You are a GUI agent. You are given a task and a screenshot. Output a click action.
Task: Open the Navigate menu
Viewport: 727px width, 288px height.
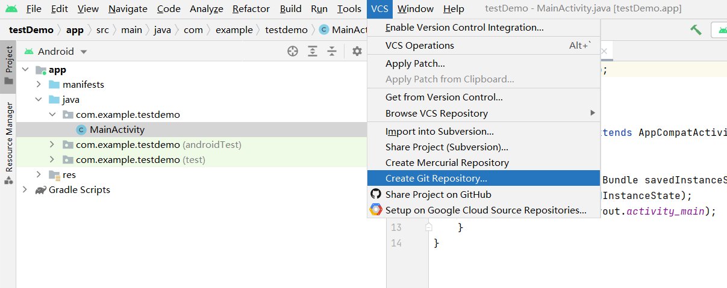128,9
